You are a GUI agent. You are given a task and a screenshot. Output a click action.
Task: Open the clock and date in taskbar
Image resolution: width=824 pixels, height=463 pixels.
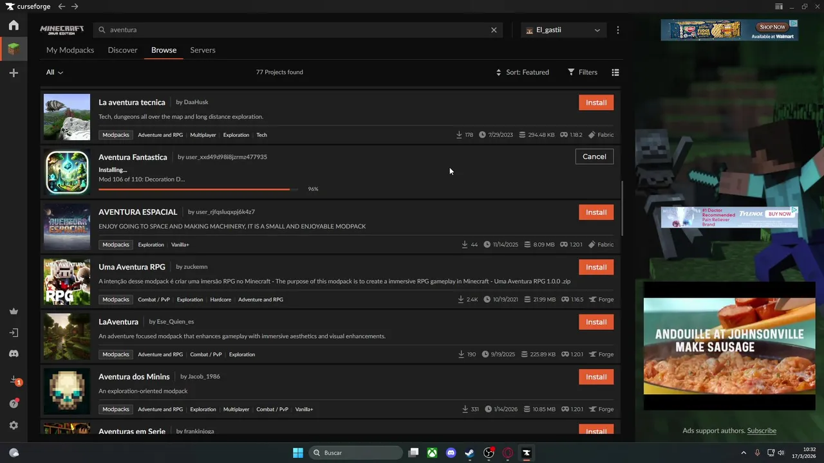point(805,453)
